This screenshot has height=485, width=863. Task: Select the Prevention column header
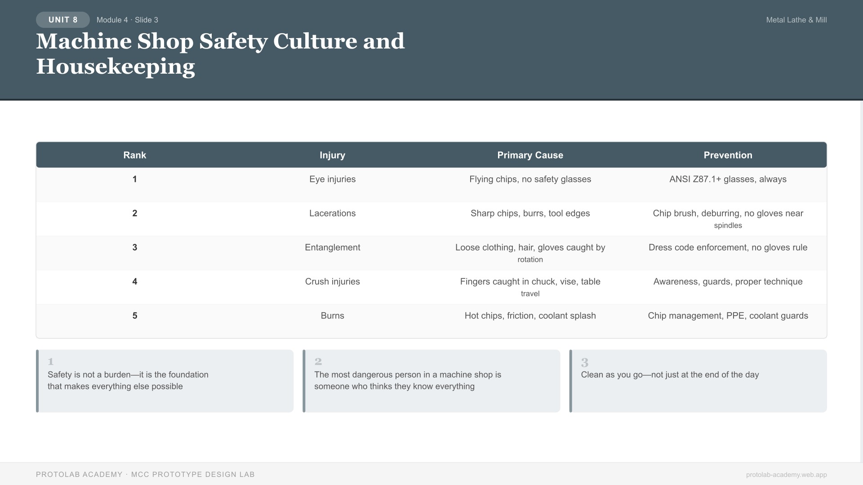point(728,155)
